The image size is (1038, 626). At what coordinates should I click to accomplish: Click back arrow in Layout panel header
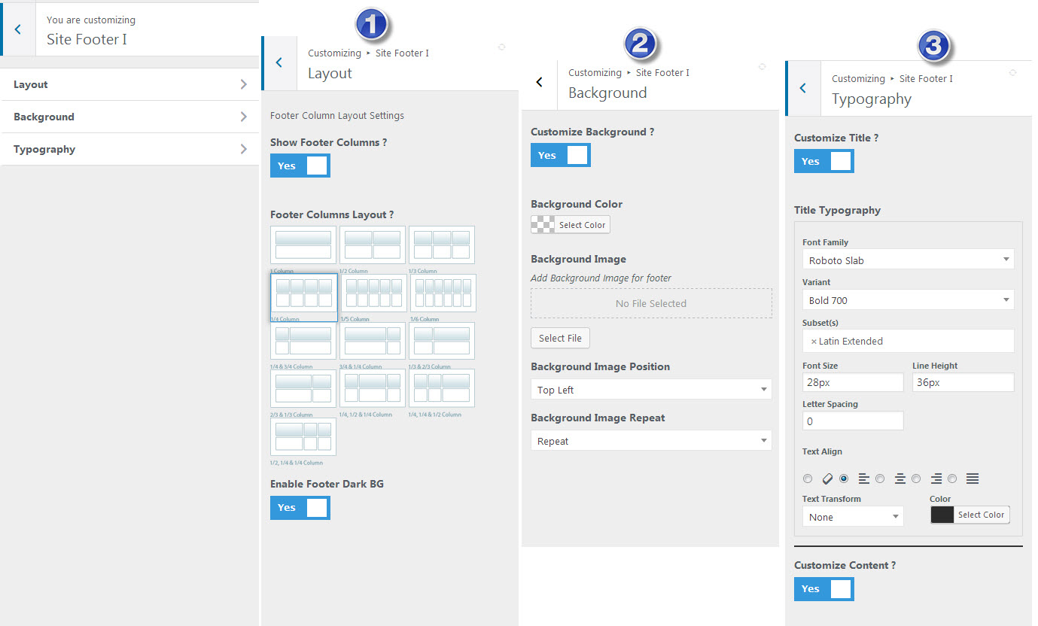tap(279, 62)
